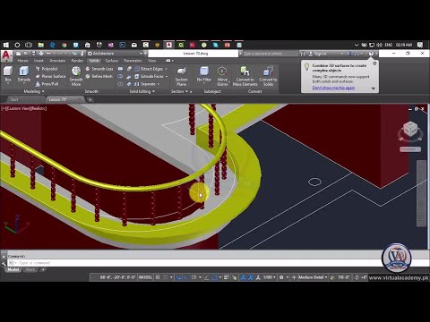Open the Windows Start button

(6, 45)
